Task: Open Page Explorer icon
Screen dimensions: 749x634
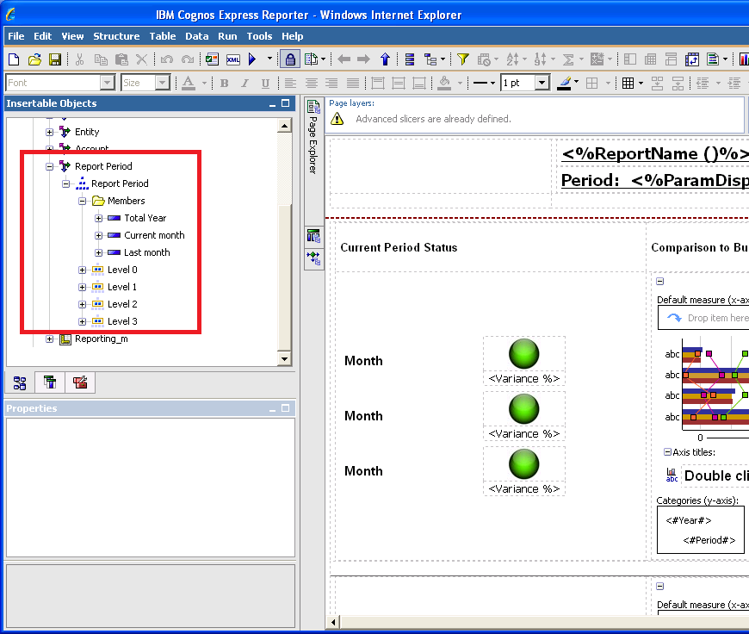Action: coord(314,107)
